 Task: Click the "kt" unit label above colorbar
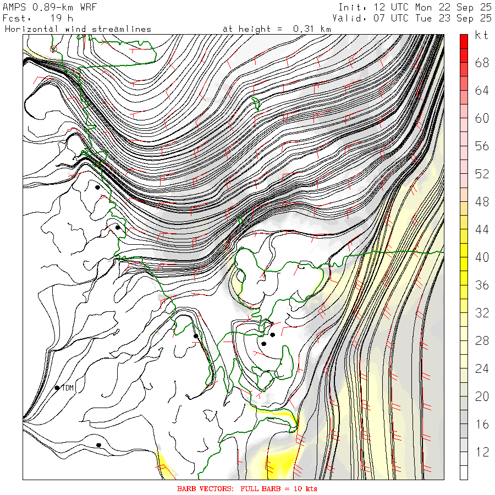482,35
